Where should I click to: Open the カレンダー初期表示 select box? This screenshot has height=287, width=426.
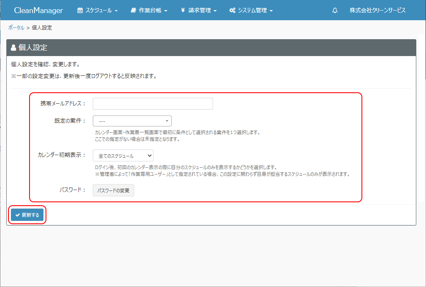pos(123,156)
